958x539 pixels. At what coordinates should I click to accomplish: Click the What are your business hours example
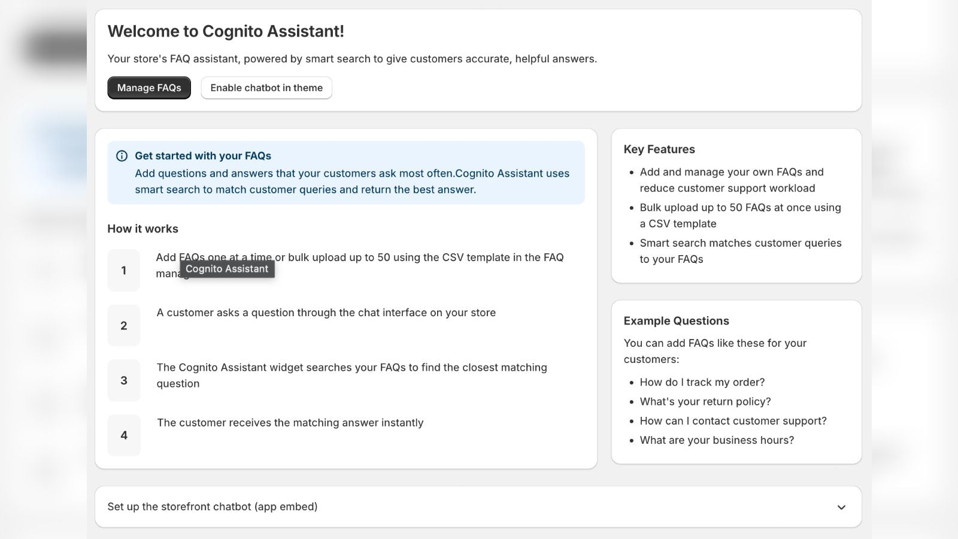(x=717, y=440)
